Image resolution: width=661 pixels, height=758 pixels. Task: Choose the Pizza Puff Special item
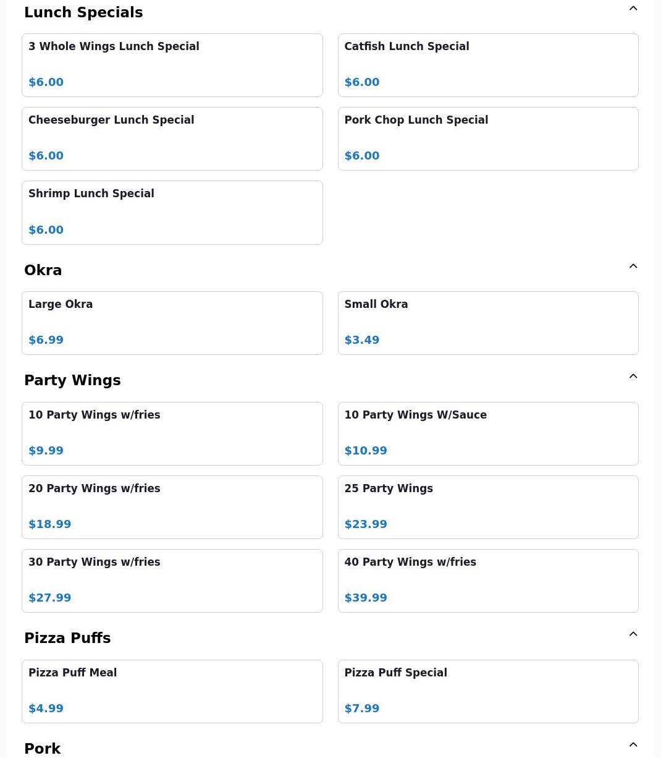tap(487, 691)
